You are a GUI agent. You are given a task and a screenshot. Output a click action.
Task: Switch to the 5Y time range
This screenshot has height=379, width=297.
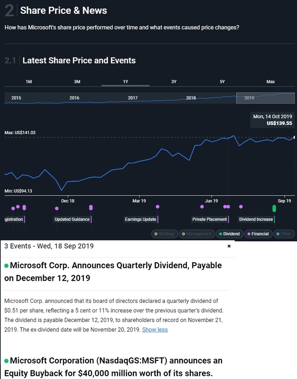pos(222,82)
